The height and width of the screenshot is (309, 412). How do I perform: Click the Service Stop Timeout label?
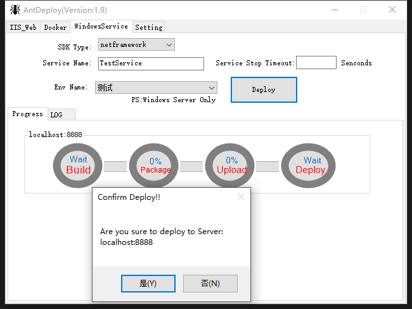pos(255,63)
